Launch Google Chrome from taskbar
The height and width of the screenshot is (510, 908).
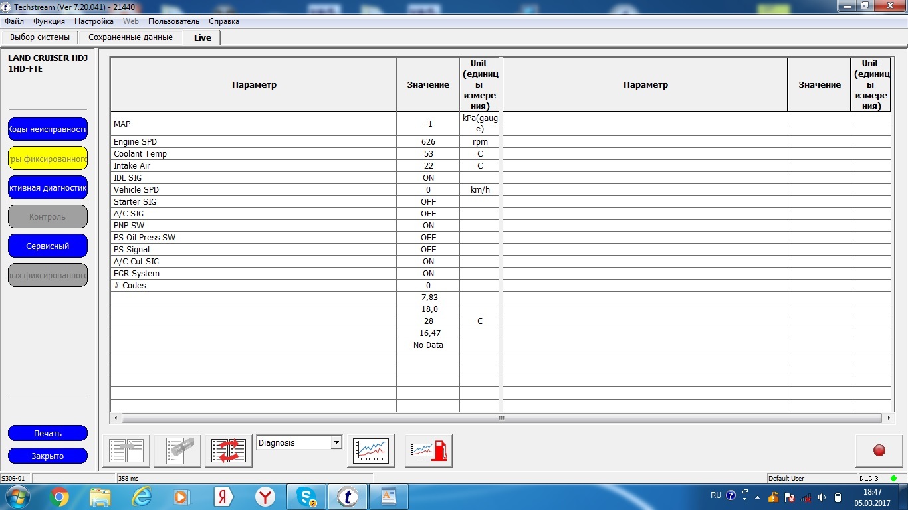58,497
